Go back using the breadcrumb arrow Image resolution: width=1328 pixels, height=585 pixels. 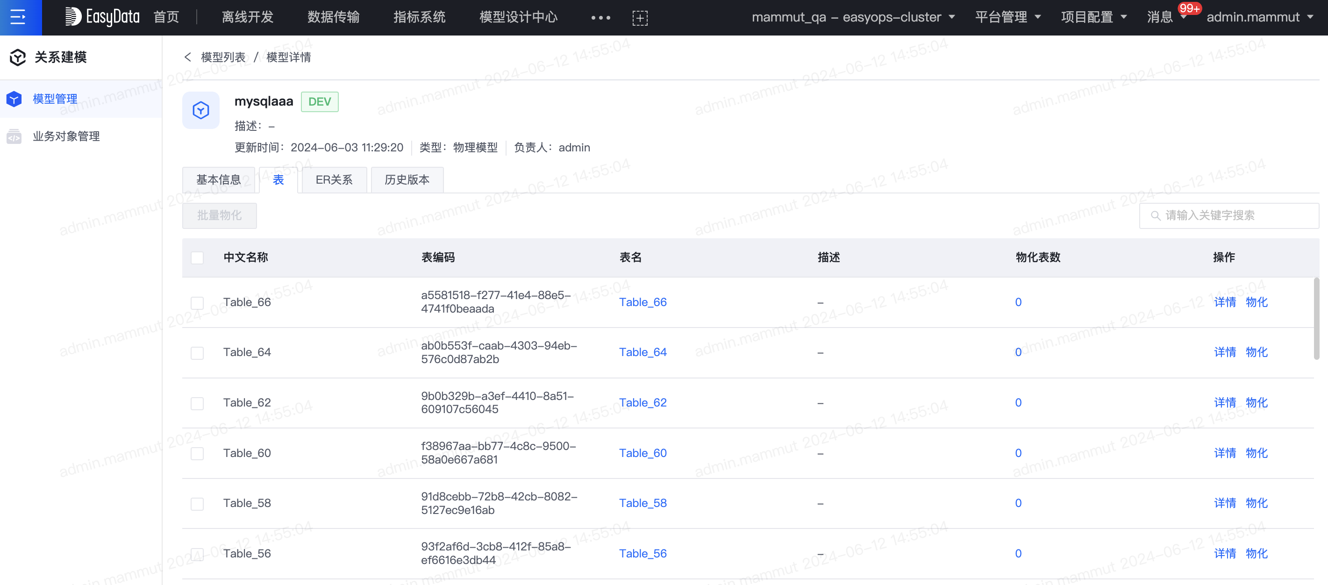(x=188, y=57)
